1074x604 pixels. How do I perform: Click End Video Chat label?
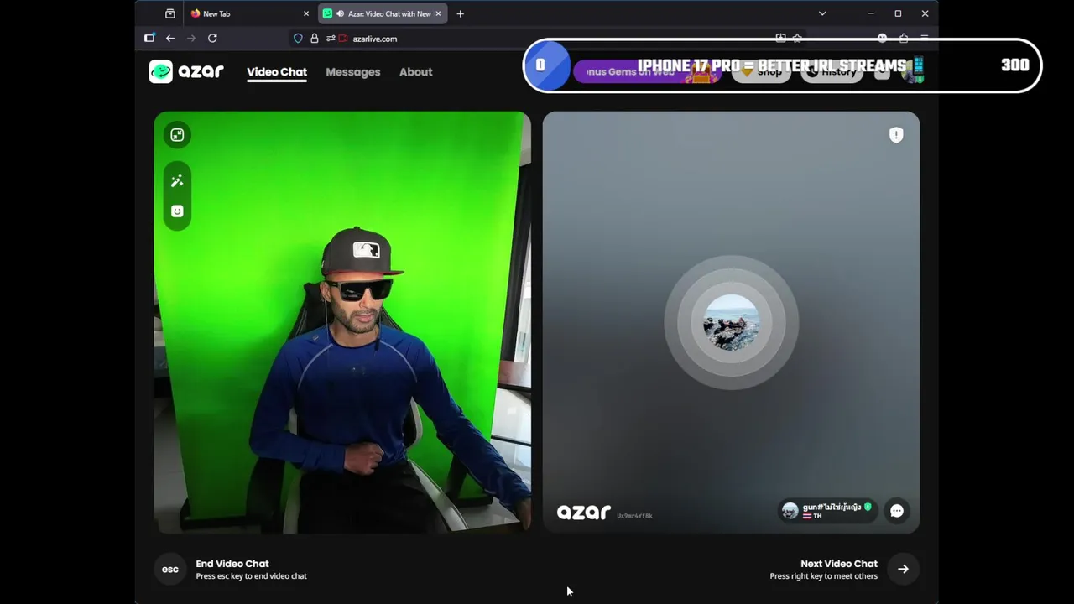click(232, 564)
